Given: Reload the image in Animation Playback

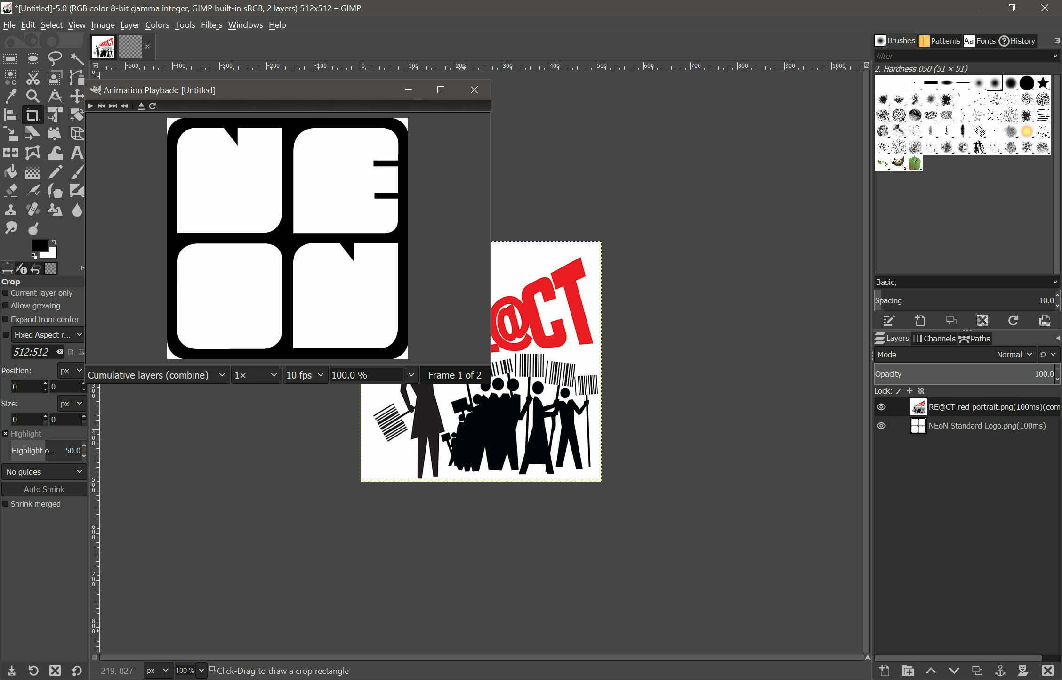Looking at the screenshot, I should coord(153,106).
